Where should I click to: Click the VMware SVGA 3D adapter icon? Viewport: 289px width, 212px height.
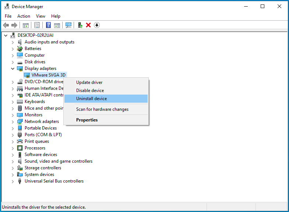click(27, 75)
